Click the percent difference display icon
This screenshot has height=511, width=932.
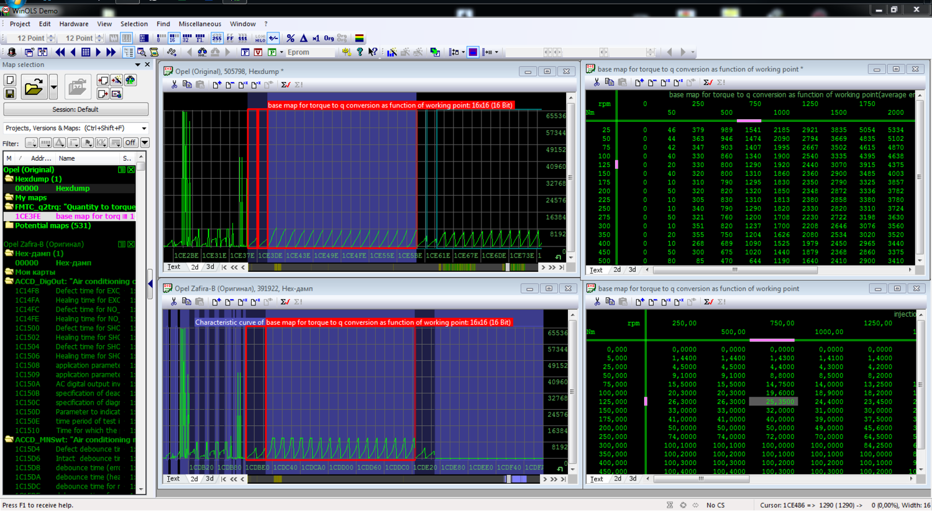(x=290, y=38)
